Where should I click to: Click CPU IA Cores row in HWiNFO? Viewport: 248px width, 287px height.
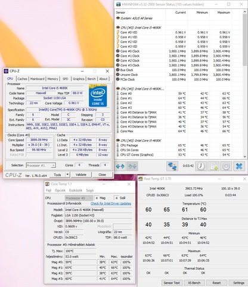point(173,150)
